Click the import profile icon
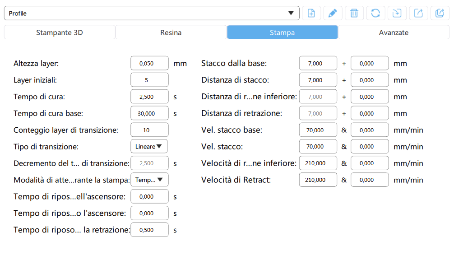Image resolution: width=454 pixels, height=255 pixels. [x=397, y=13]
